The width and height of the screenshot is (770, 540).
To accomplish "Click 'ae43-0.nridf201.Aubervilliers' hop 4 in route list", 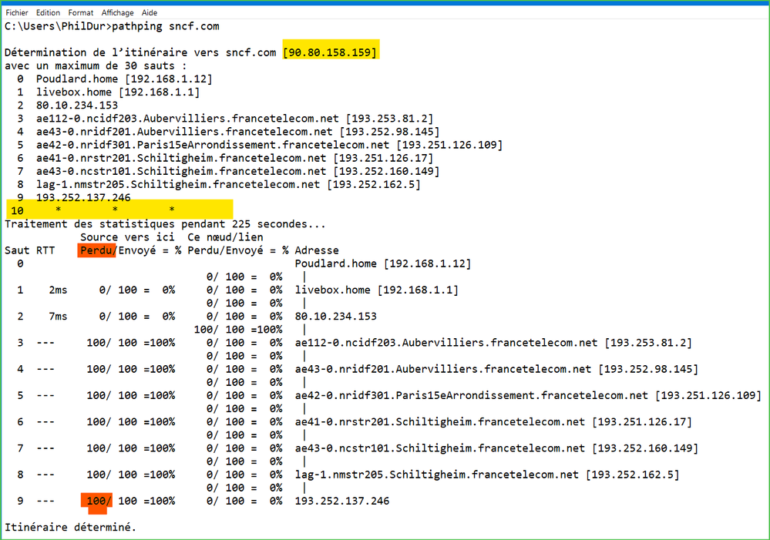I will [237, 132].
